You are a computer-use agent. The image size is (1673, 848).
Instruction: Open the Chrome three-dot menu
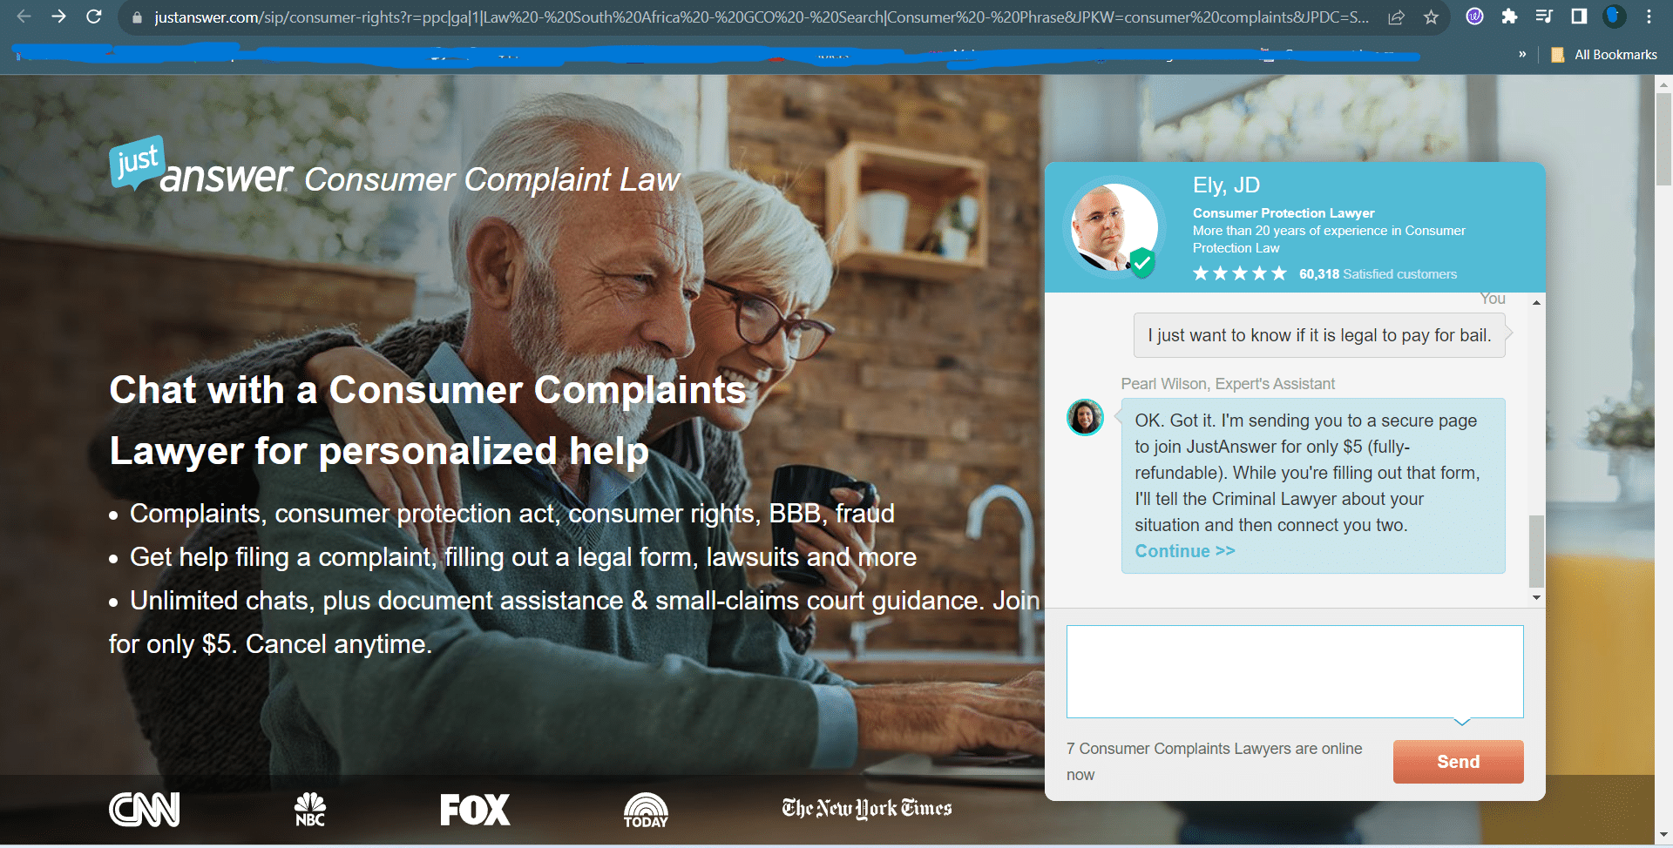[1649, 17]
